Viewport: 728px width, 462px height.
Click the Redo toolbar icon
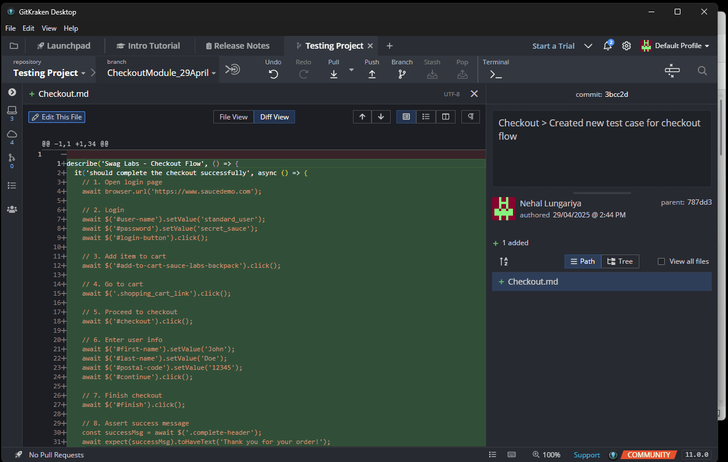pyautogui.click(x=303, y=74)
